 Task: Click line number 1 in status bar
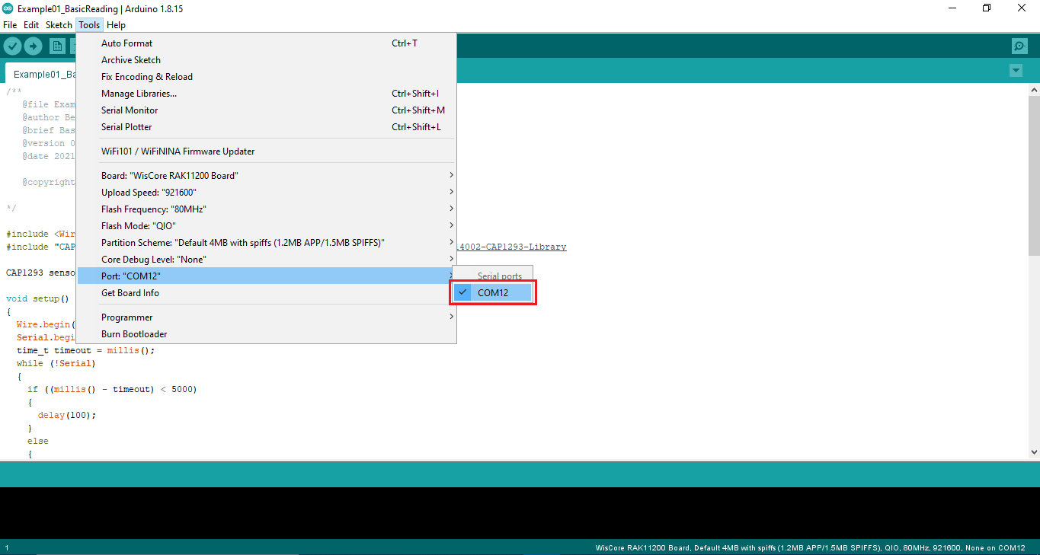point(7,548)
